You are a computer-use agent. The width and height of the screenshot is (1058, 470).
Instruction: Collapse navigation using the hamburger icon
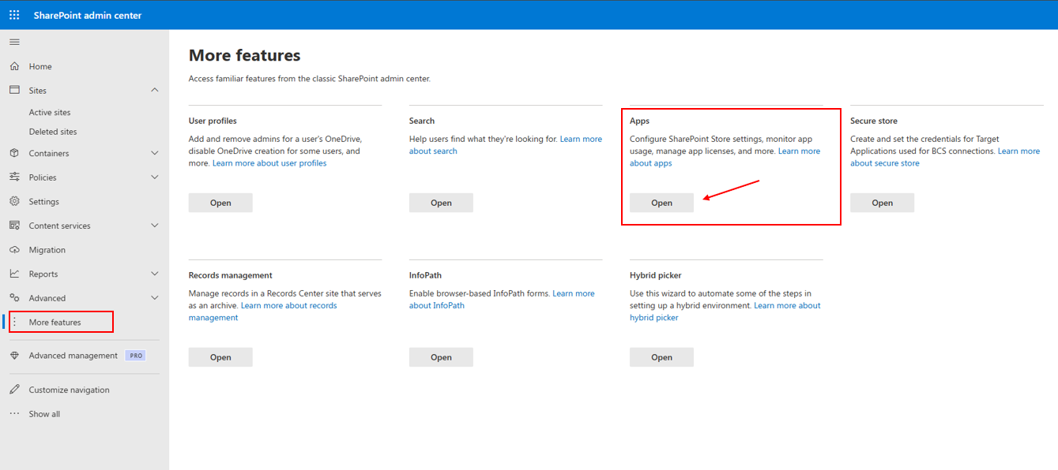click(x=14, y=42)
